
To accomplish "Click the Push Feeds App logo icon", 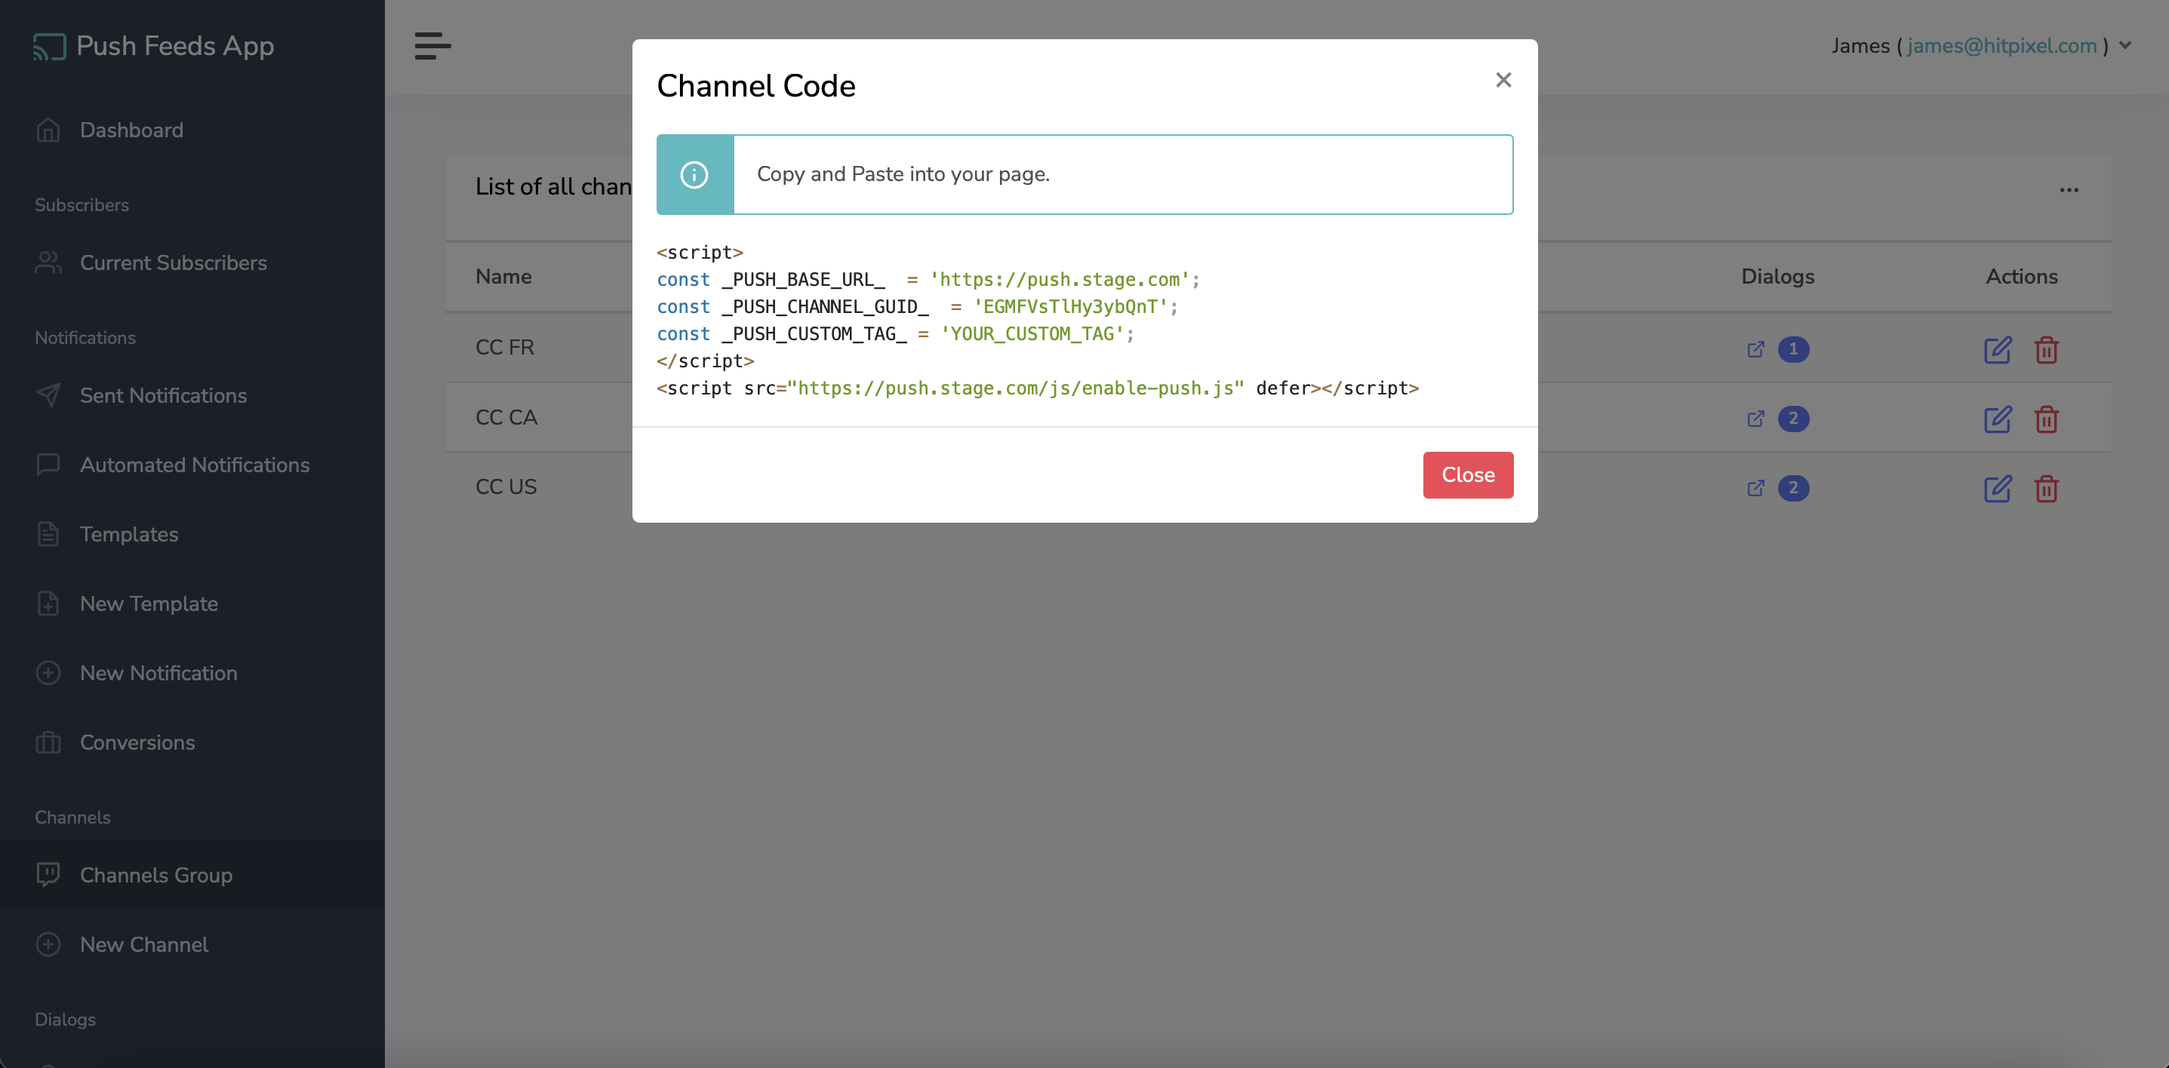I will [x=49, y=46].
